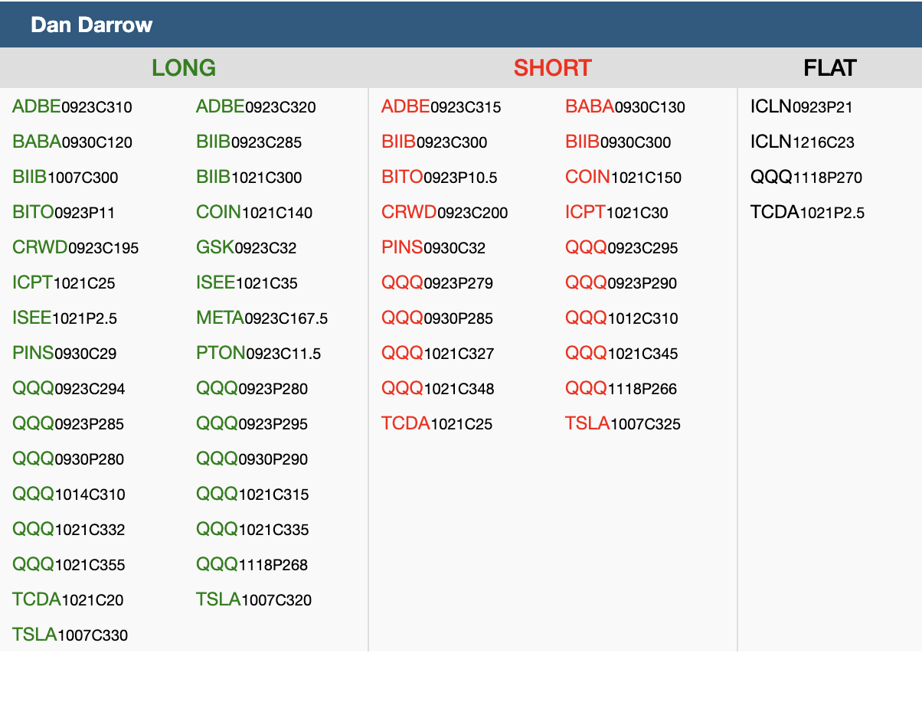
Task: Click short position QQQ1118P266
Action: [621, 389]
